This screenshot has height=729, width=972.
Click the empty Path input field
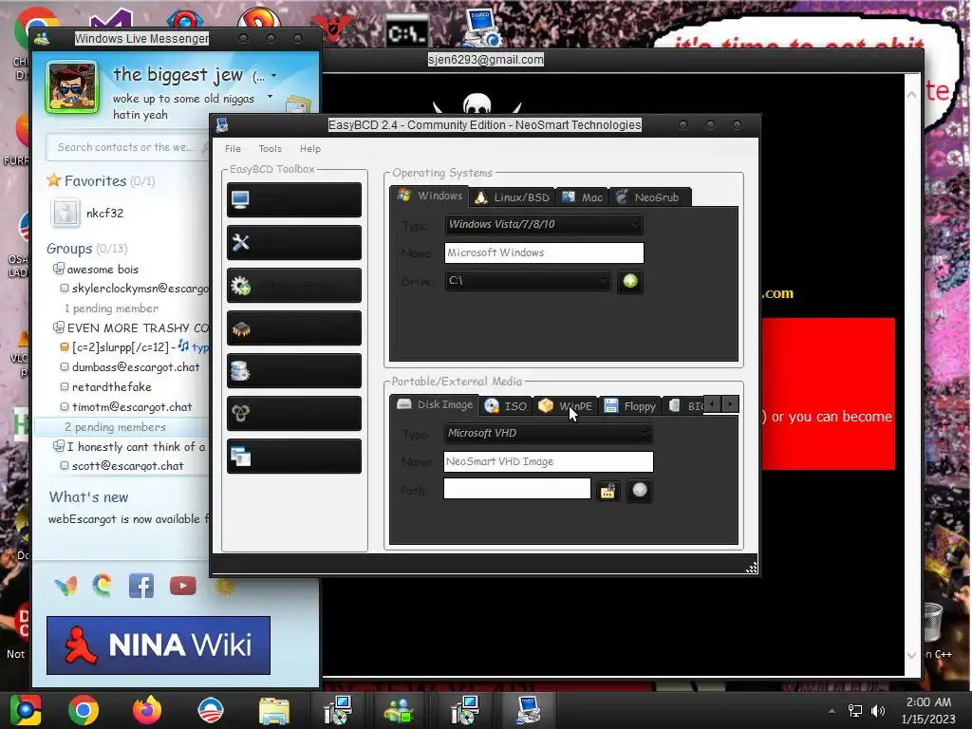pyautogui.click(x=517, y=489)
